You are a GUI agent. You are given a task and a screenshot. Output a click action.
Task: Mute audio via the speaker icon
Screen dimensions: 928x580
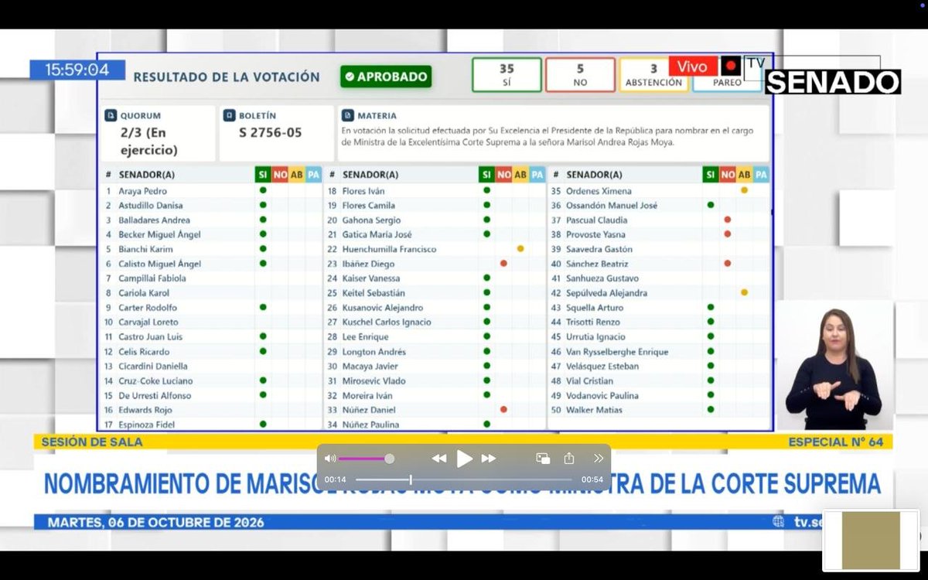[330, 459]
